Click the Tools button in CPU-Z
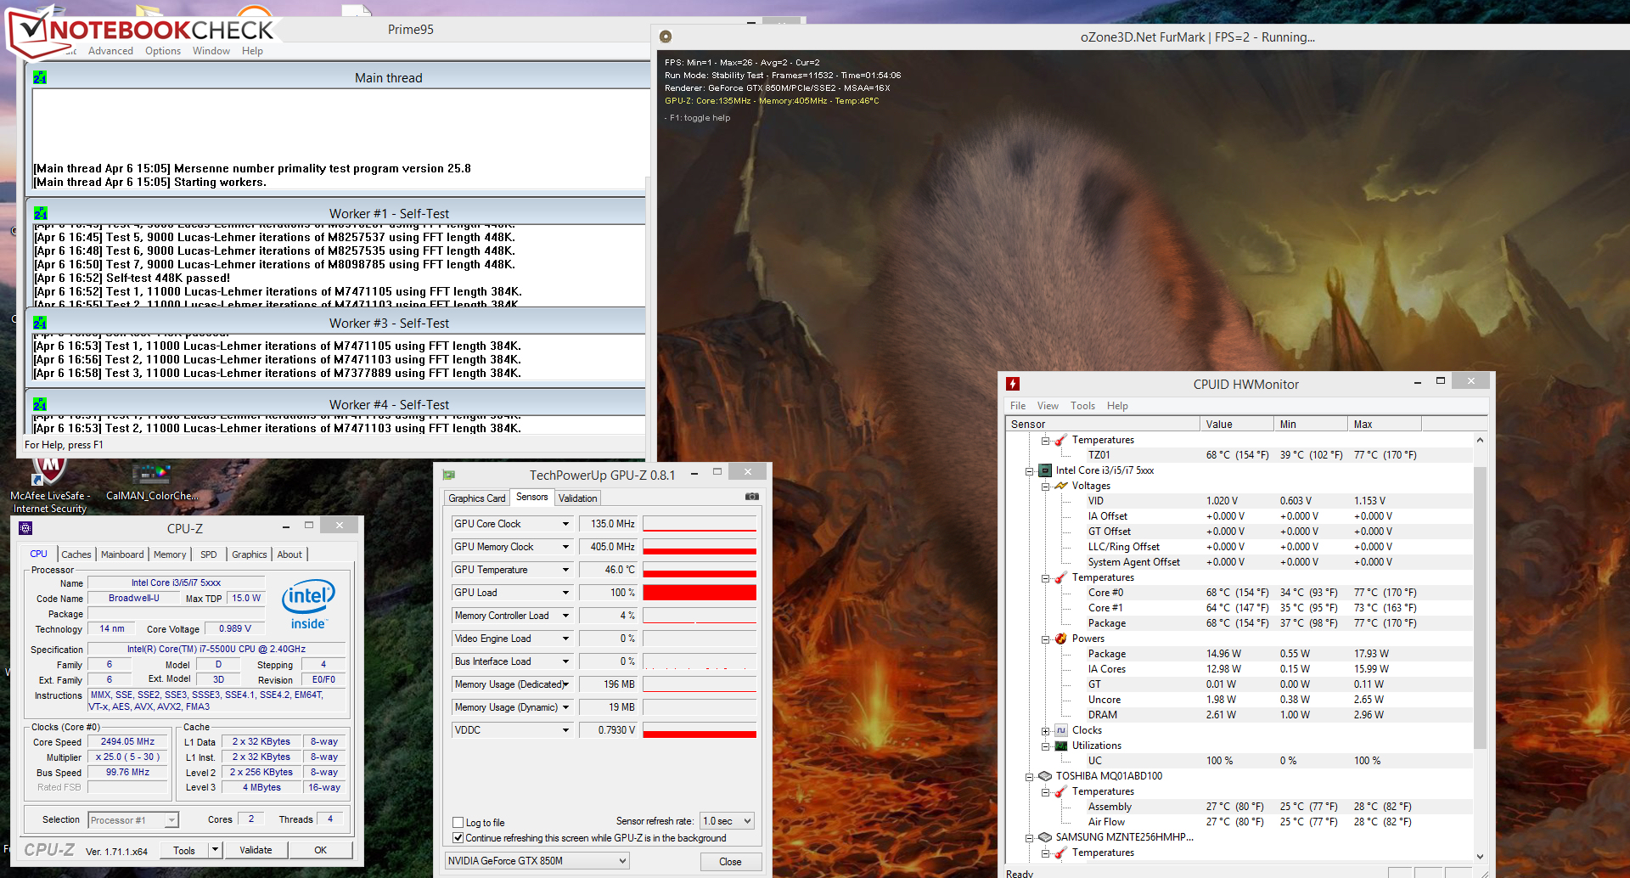This screenshot has width=1630, height=878. pos(183,850)
